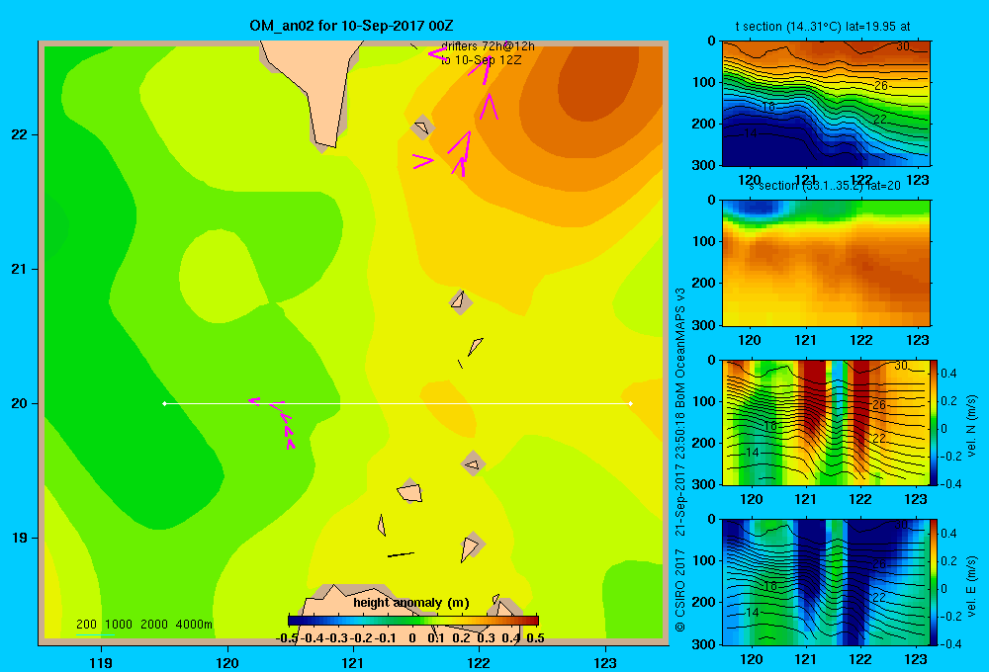Click the "-0.5" tick on the height anomaly colorbar

coord(287,638)
